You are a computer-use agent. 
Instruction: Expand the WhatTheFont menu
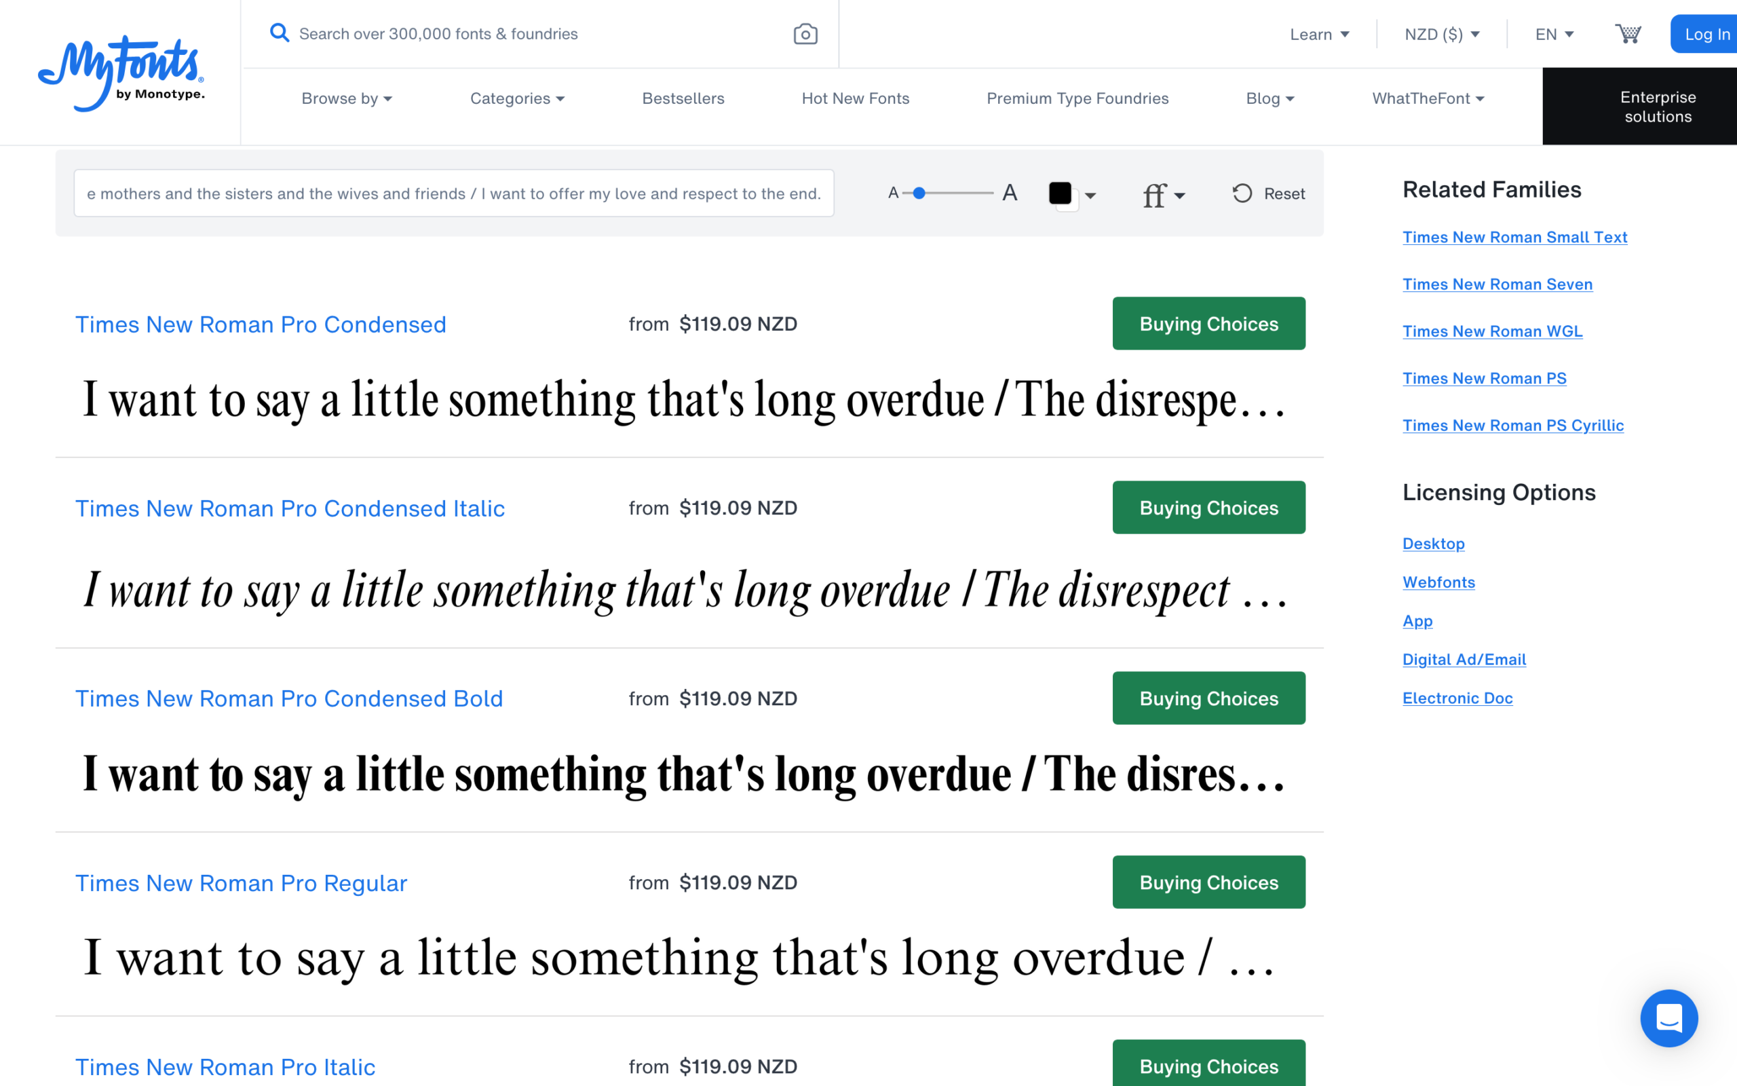1428,98
